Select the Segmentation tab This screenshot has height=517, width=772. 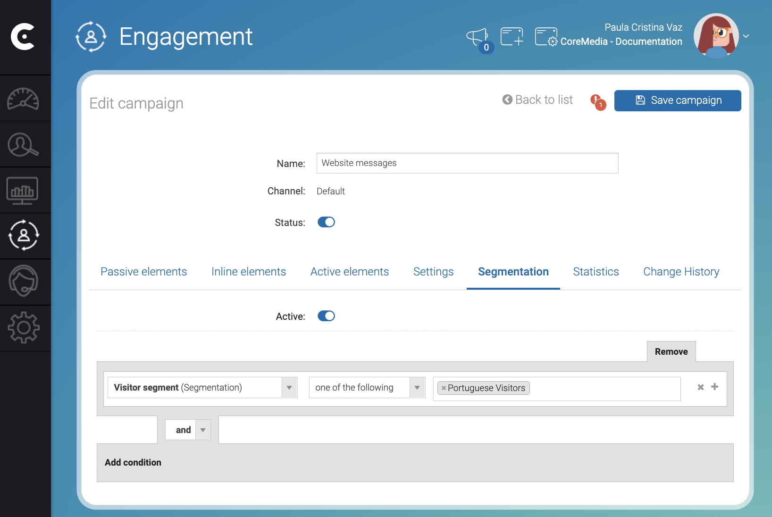coord(513,272)
